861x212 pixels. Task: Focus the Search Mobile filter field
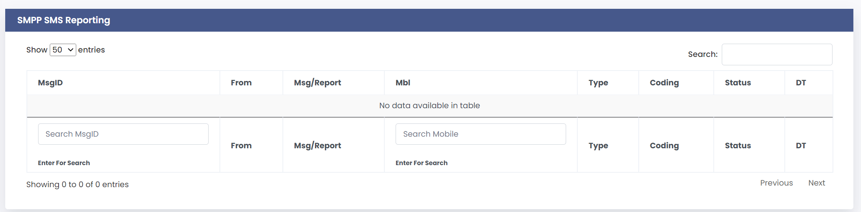click(481, 134)
